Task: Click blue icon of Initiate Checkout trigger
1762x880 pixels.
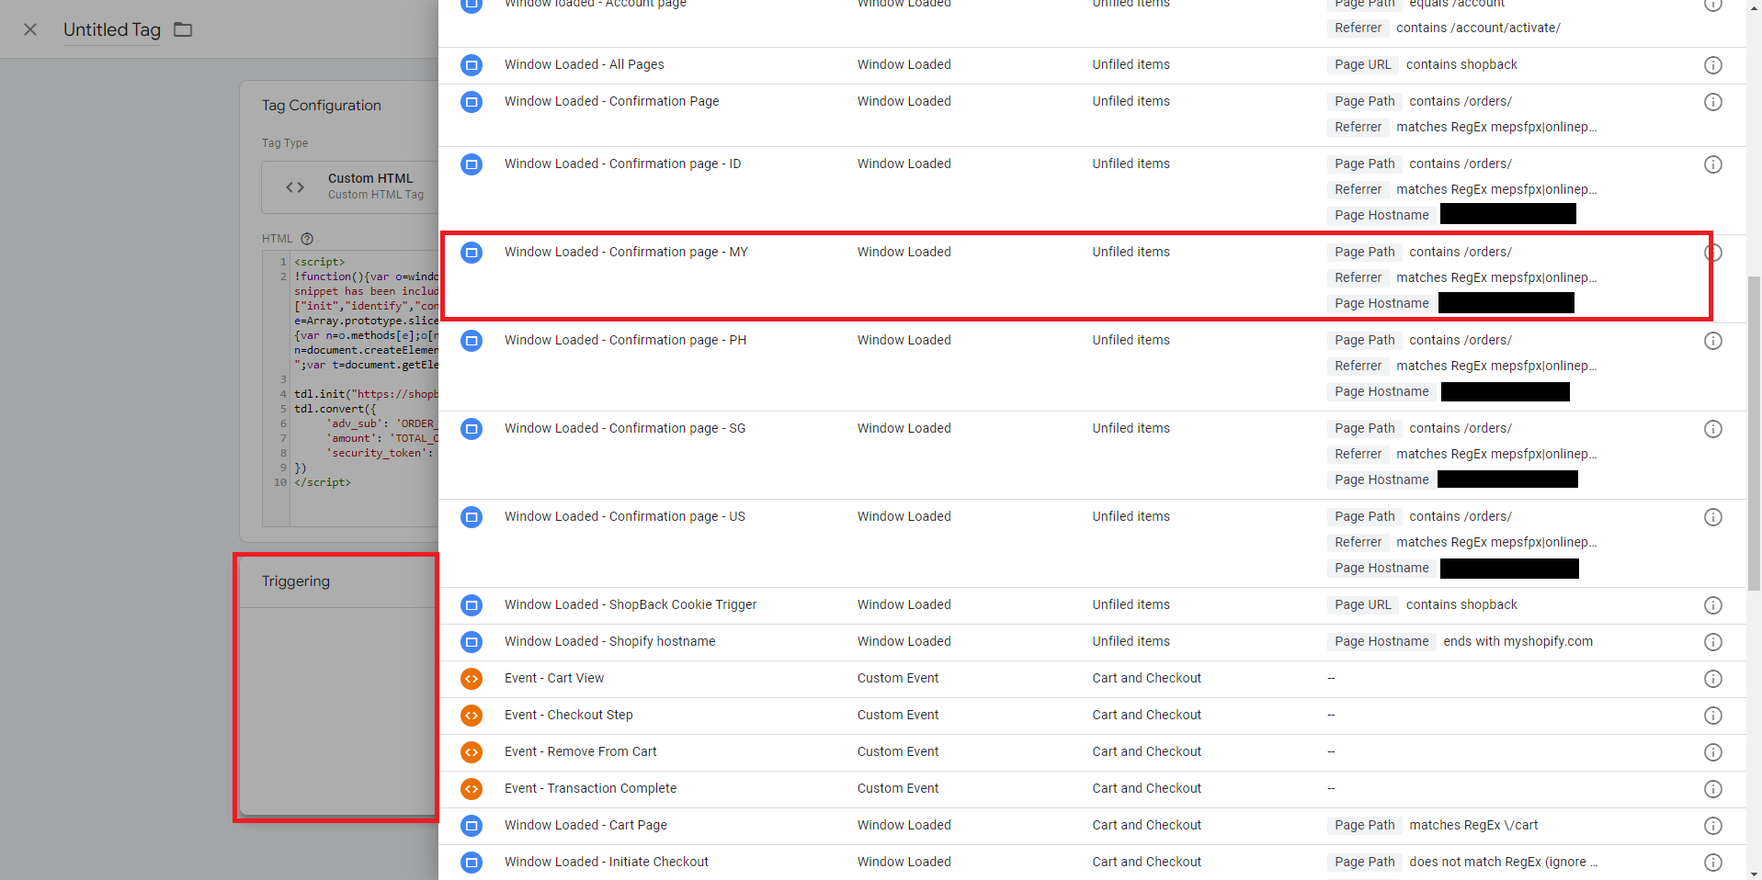Action: [472, 863]
